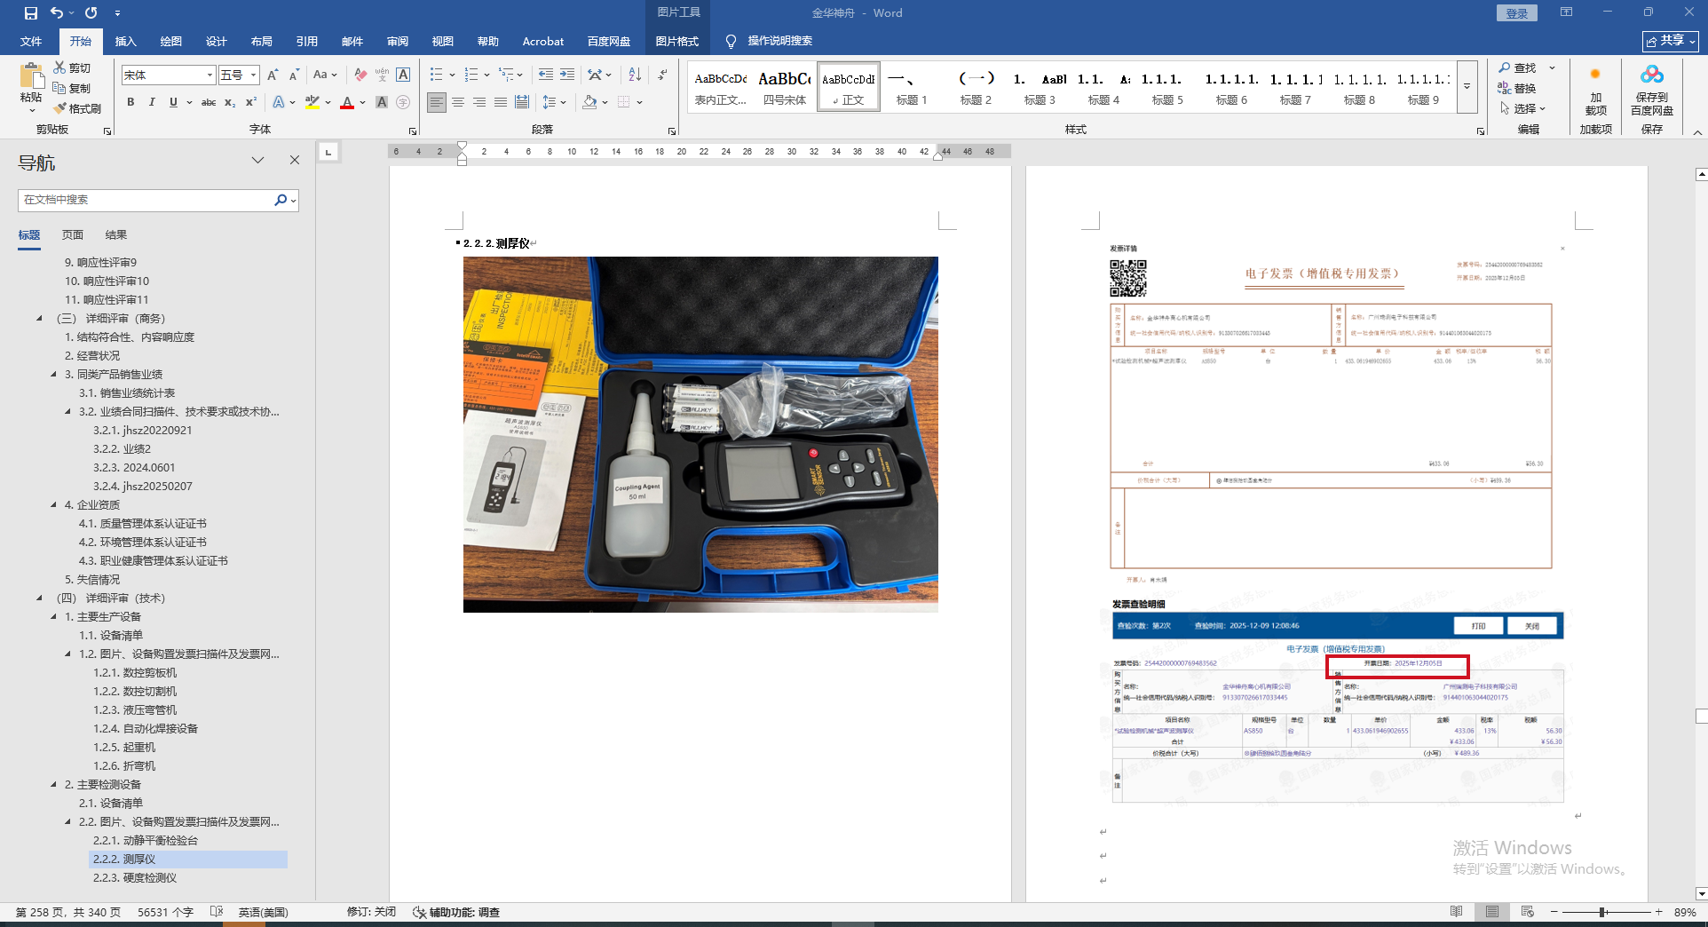The height and width of the screenshot is (927, 1708).
Task: Switch to the 图片格式 tab
Action: (676, 41)
